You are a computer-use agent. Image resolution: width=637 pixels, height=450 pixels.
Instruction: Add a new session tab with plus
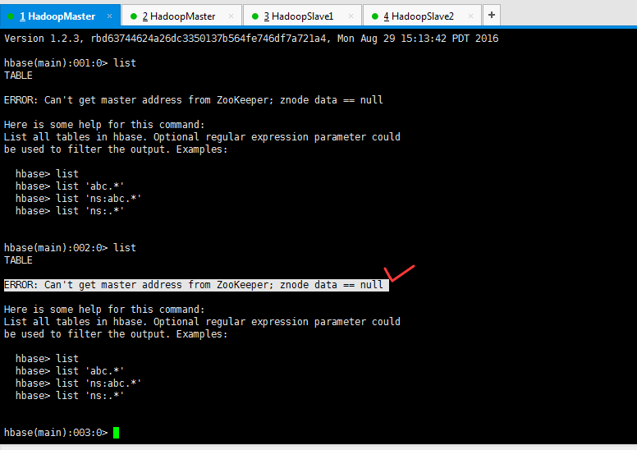[492, 15]
